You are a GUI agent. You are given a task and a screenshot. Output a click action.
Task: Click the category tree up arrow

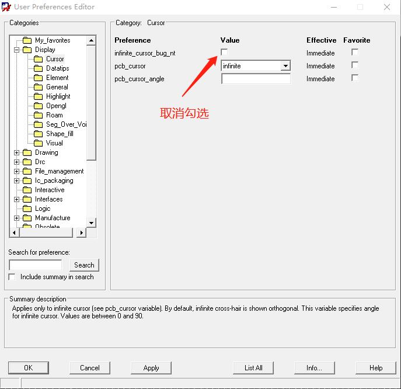[91, 40]
